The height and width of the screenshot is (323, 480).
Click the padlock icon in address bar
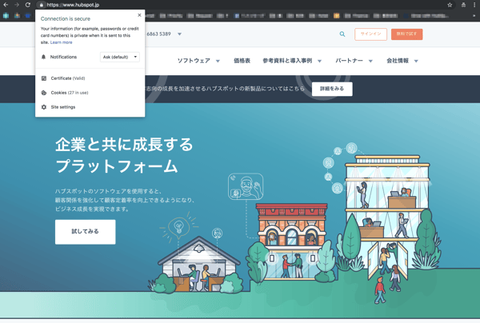(42, 5)
